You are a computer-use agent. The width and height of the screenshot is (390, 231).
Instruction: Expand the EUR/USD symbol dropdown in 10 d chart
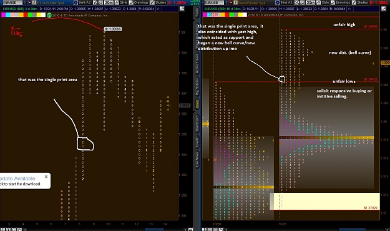click(x=227, y=2)
